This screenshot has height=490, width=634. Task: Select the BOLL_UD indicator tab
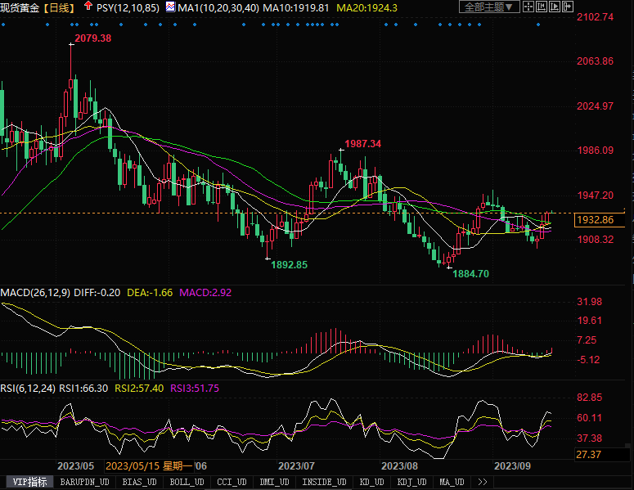pyautogui.click(x=187, y=482)
